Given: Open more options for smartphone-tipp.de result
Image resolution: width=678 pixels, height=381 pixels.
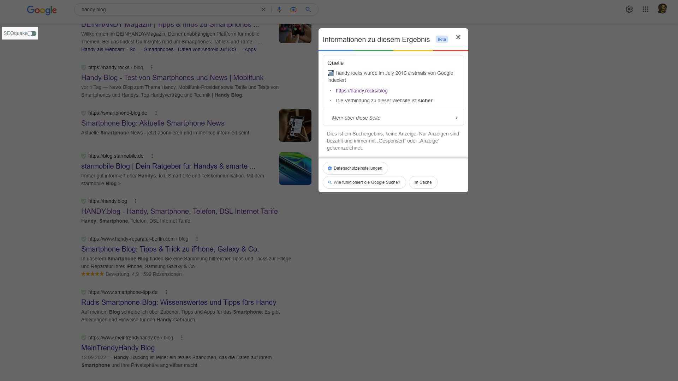Looking at the screenshot, I should click(x=166, y=292).
